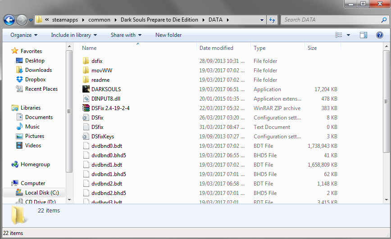Sort by the Type column header
This screenshot has width=391, height=239.
[x=259, y=48]
